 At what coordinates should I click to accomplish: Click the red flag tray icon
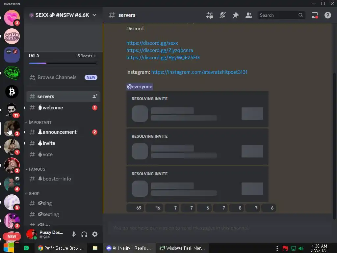tap(285, 248)
